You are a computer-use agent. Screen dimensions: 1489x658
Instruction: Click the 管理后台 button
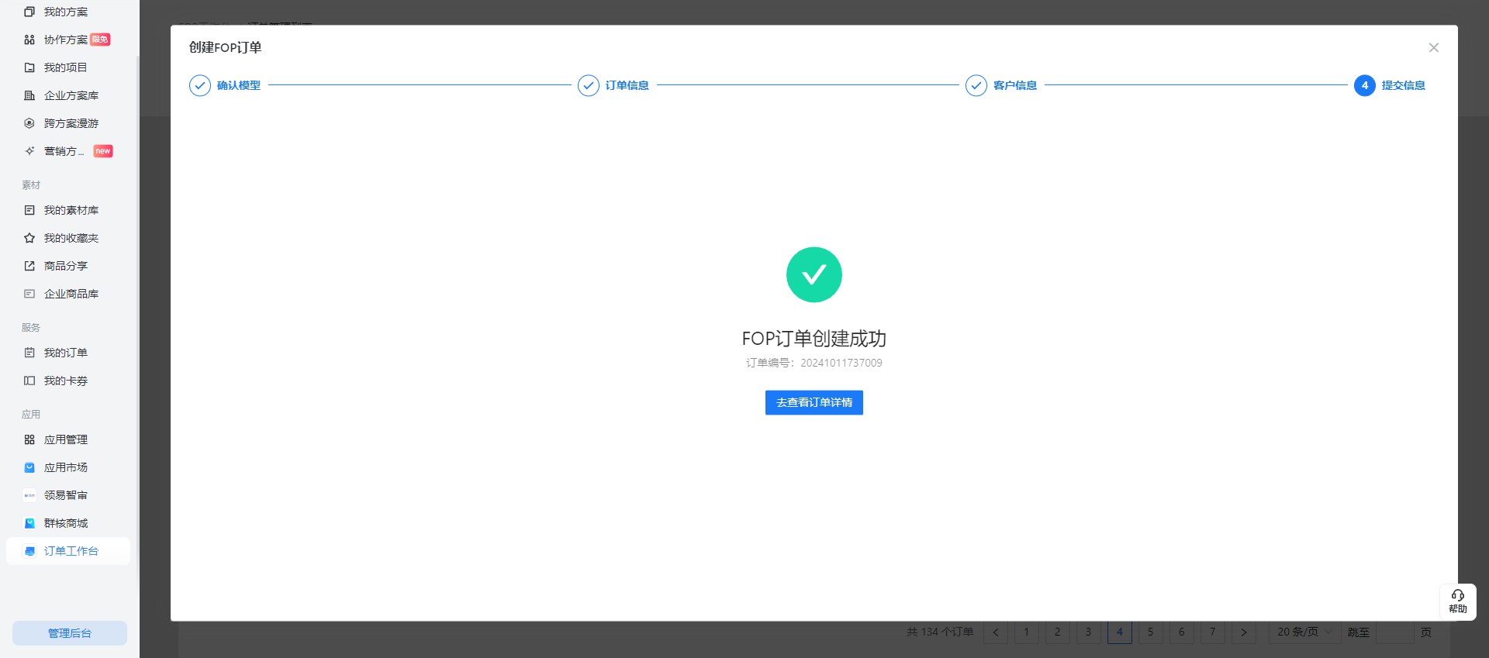click(70, 633)
